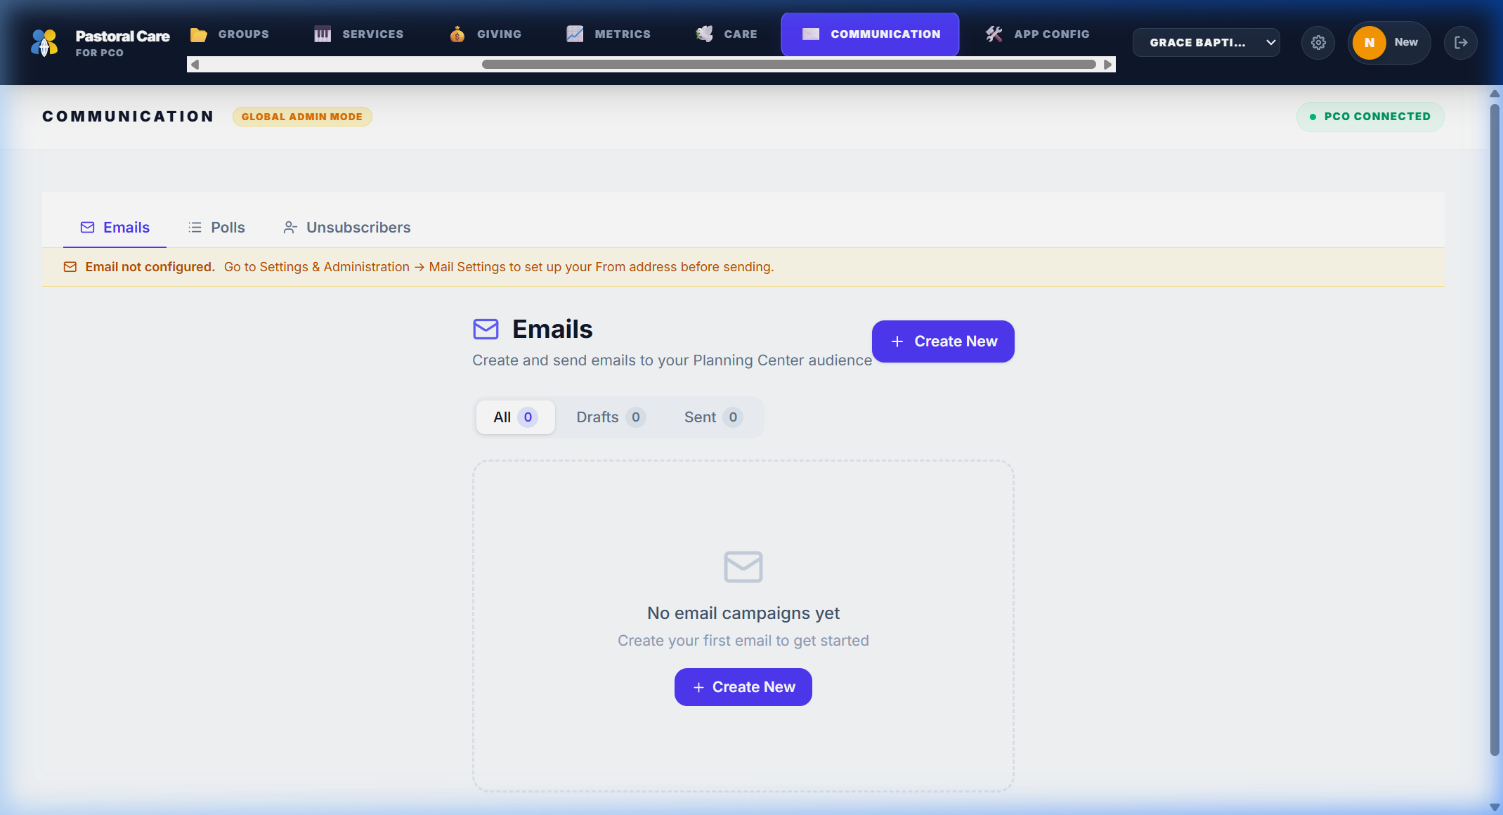
Task: Click the App Config tools icon
Action: tap(994, 34)
